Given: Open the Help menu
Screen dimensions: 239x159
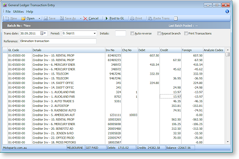Looking at the screenshot, I should pos(30,11).
